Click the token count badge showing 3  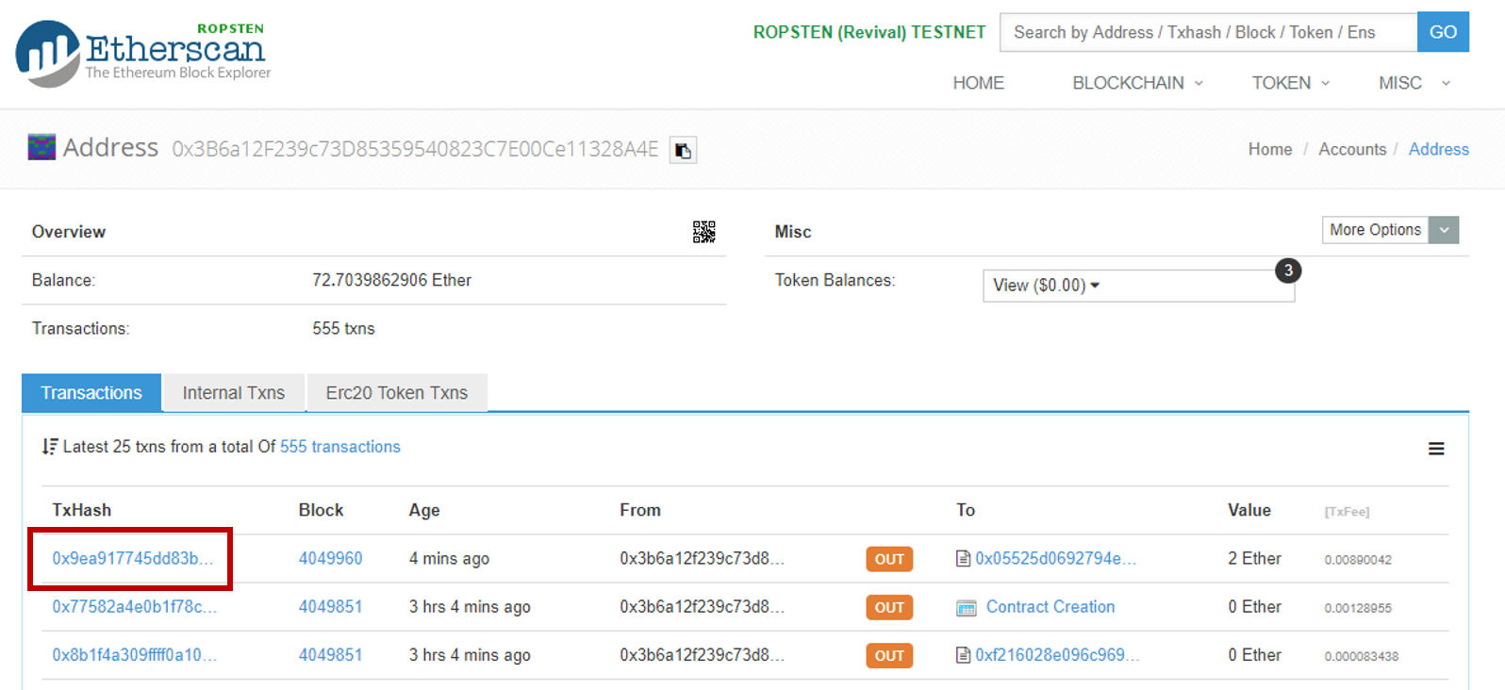pyautogui.click(x=1288, y=271)
